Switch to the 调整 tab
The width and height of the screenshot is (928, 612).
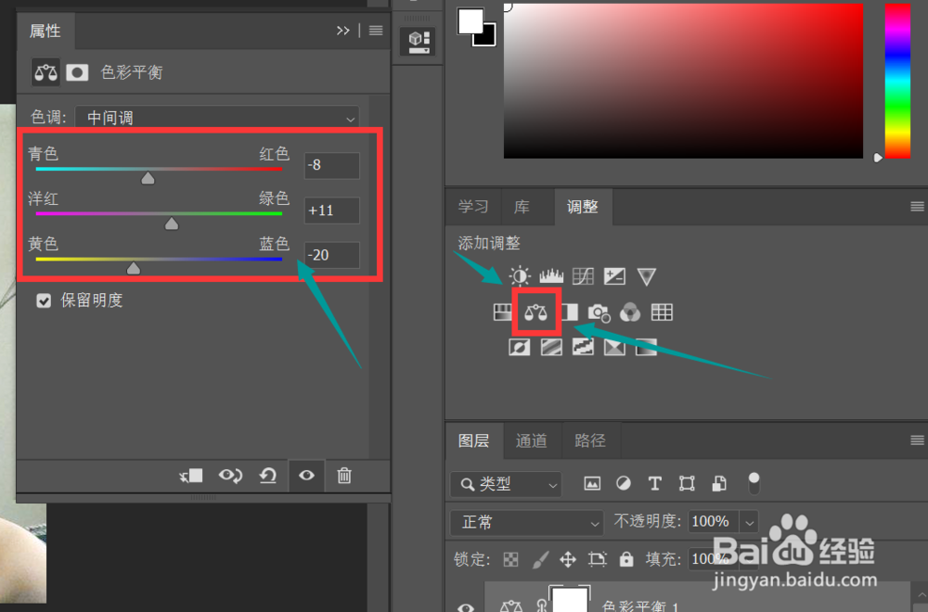[x=583, y=207]
